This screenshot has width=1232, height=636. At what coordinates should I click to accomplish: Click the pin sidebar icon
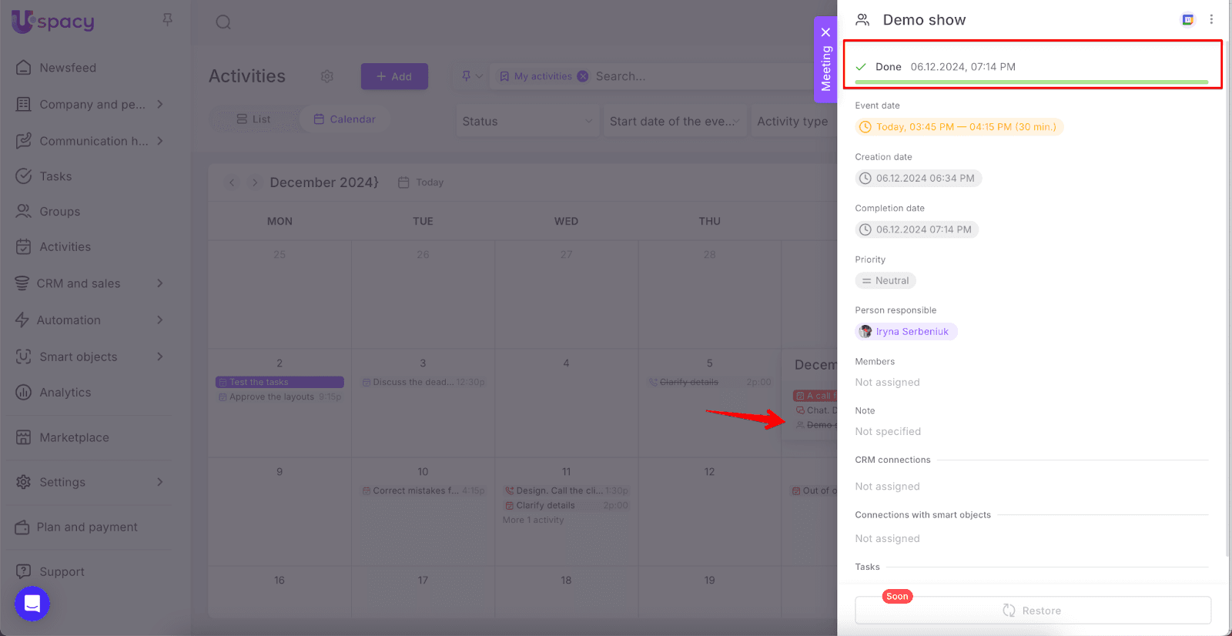coord(167,19)
